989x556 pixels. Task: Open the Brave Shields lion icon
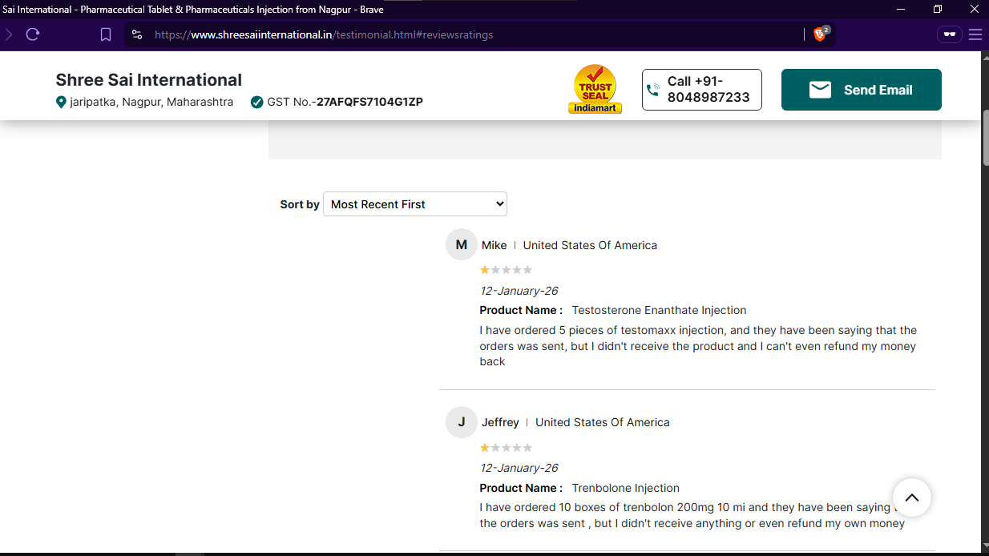coord(820,34)
